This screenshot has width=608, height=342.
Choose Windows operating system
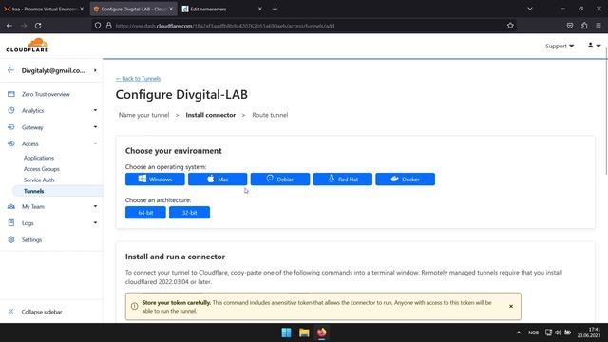[155, 180]
